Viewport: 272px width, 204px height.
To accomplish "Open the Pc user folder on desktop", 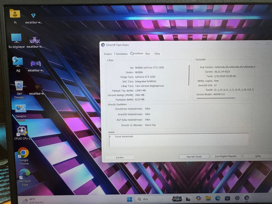I will tap(15, 16).
